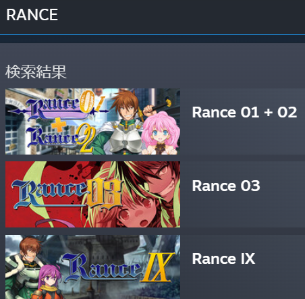Click the golden 03 numeral on red cover
The height and width of the screenshot is (299, 305).
point(104,194)
